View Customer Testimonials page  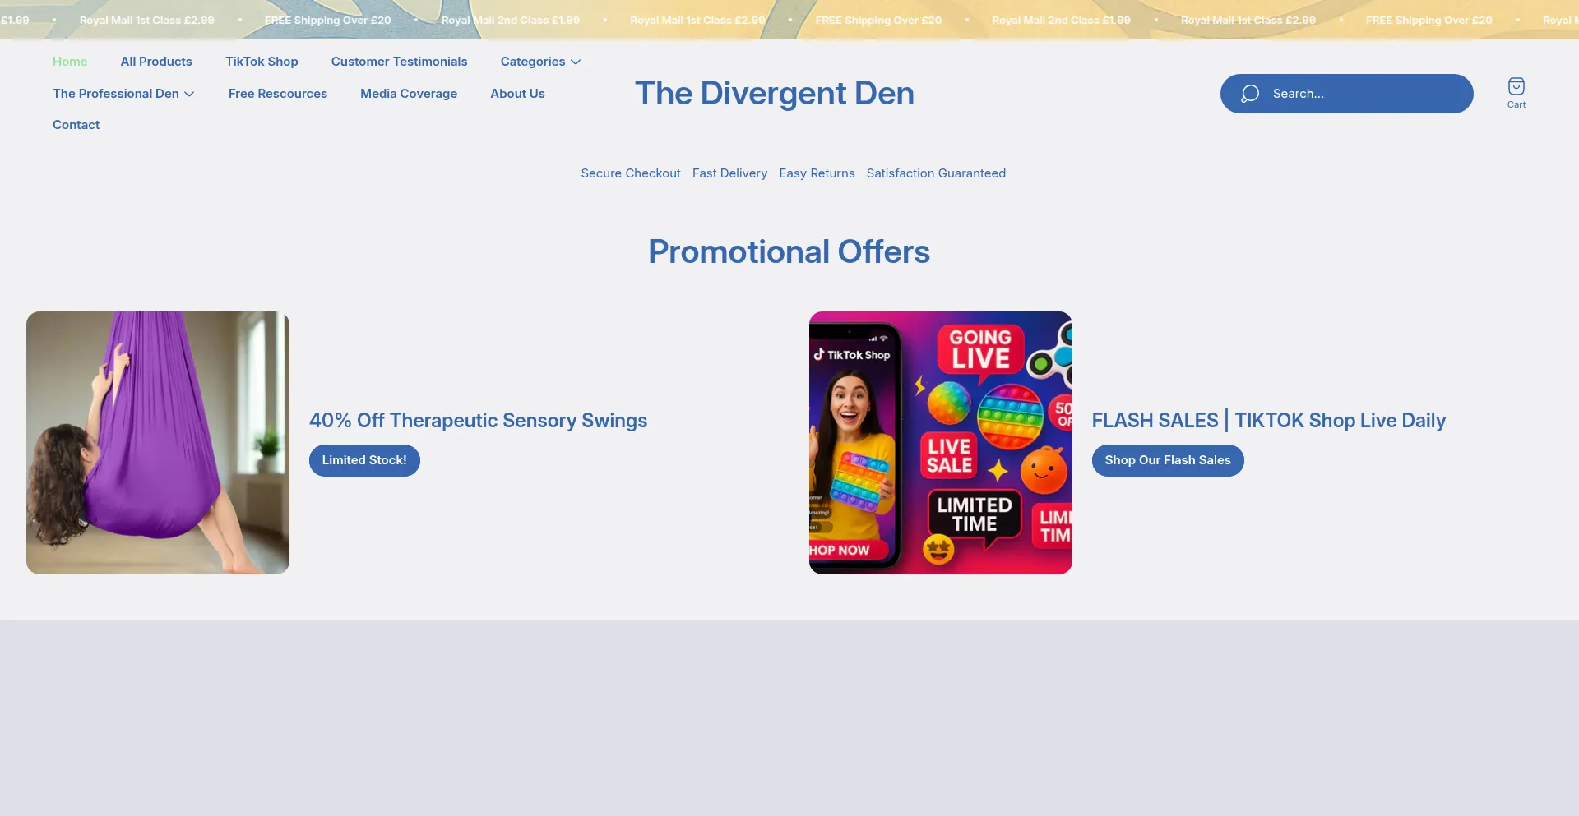[x=399, y=62]
